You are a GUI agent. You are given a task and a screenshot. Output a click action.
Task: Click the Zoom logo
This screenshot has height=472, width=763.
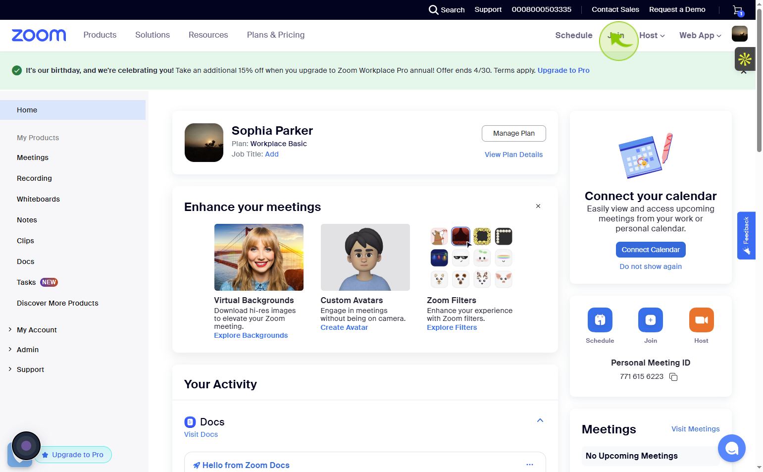[39, 35]
